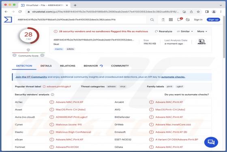The height and width of the screenshot is (152, 227).
Task: Click the share page icon in address bar
Action: click(x=191, y=12)
